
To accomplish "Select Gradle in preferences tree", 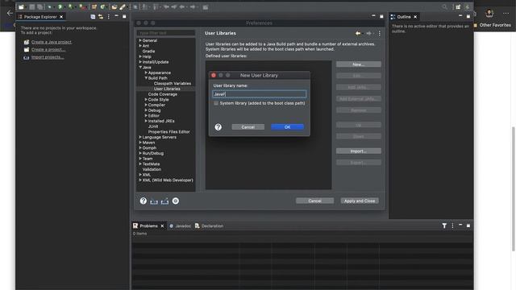I will tap(148, 52).
